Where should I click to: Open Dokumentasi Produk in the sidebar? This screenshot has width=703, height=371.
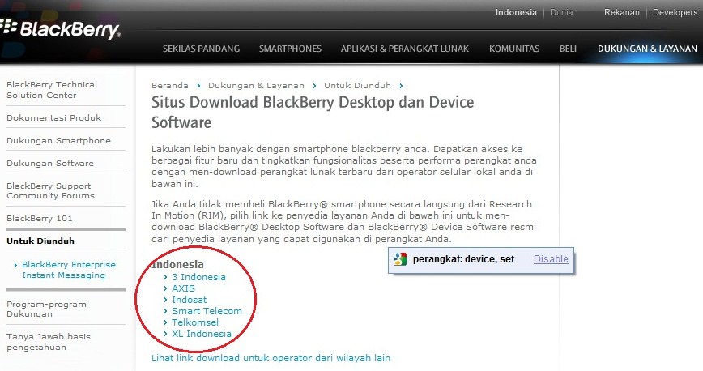tap(53, 117)
